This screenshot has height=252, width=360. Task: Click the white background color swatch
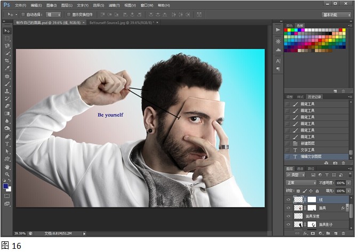[x=9, y=190]
